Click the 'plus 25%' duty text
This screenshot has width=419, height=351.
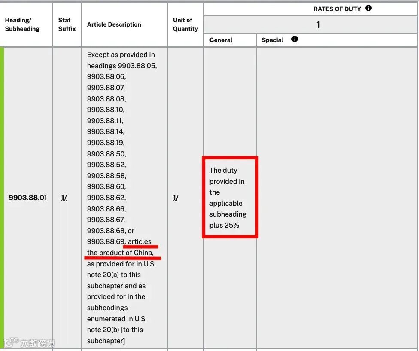coord(224,226)
